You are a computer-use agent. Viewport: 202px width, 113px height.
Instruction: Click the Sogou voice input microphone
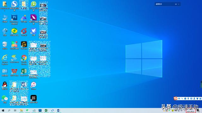pyautogui.click(x=188, y=99)
